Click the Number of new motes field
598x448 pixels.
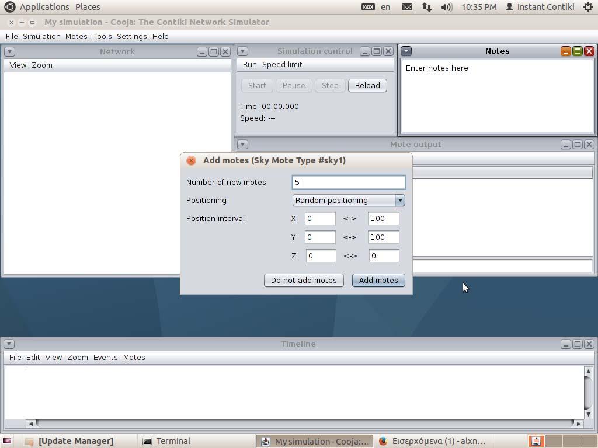coord(349,183)
